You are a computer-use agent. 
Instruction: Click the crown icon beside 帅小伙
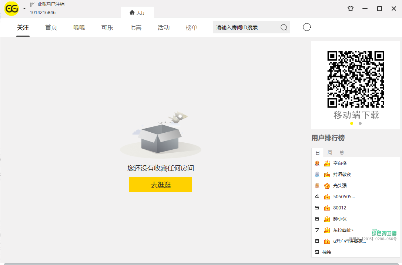coord(327,219)
